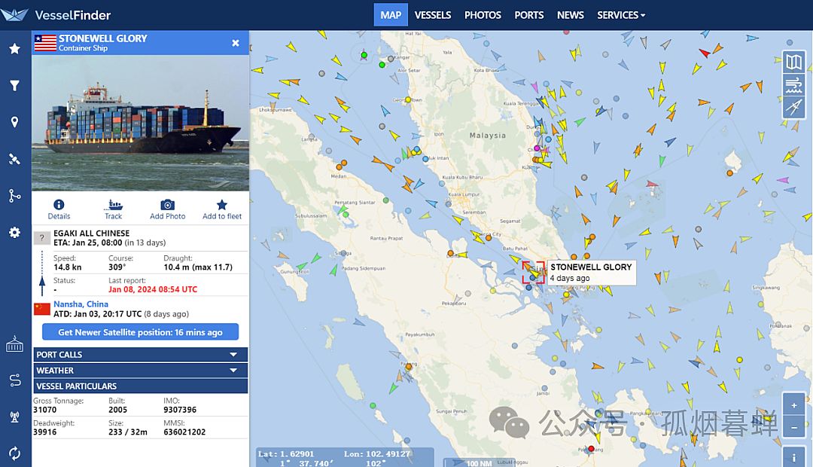
Task: Click the satellite icon in left sidebar
Action: (x=14, y=159)
